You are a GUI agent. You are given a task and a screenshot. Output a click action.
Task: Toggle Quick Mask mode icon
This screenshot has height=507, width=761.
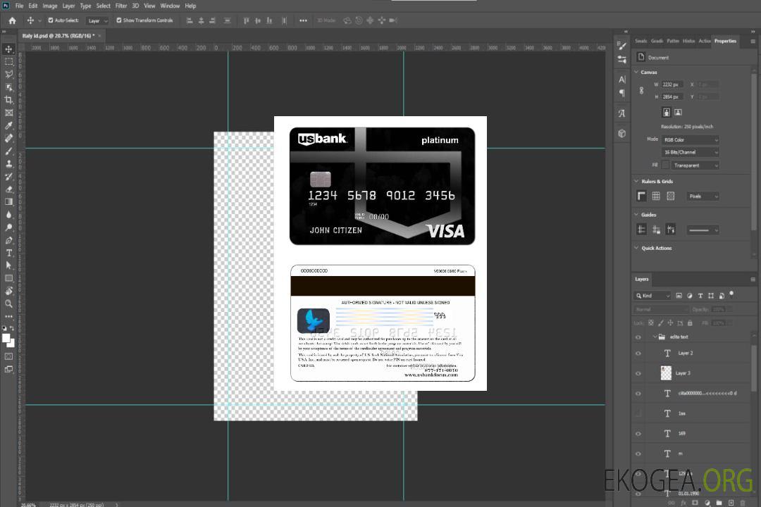pyautogui.click(x=8, y=356)
